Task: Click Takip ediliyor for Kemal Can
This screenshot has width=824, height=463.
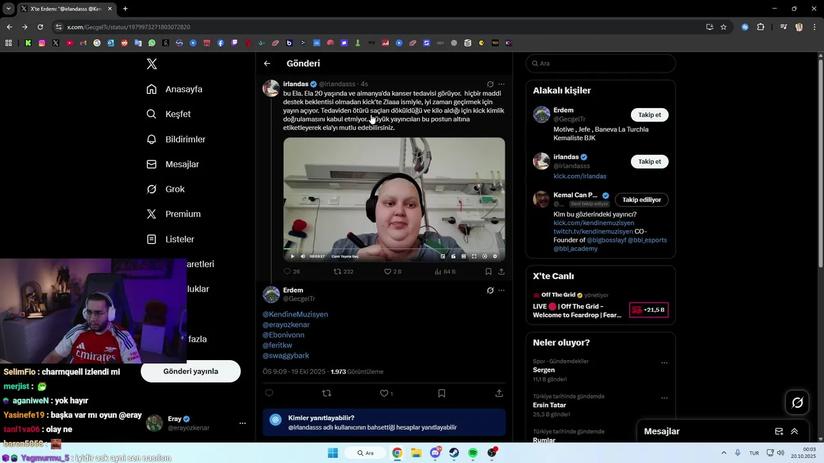Action: (642, 200)
